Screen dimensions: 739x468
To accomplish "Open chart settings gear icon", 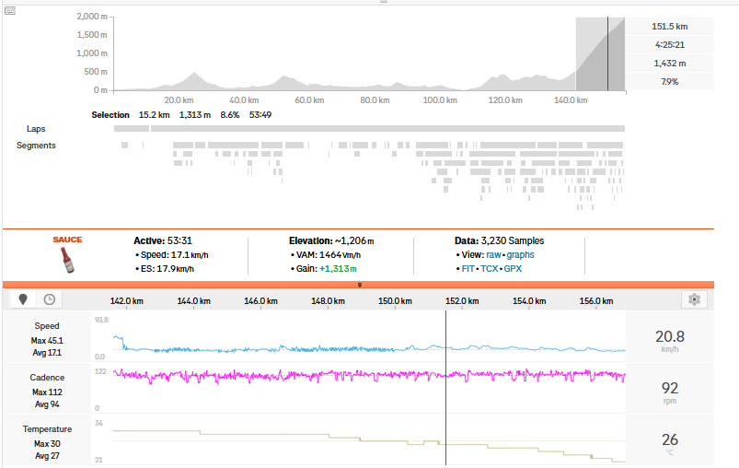I will coord(694,299).
